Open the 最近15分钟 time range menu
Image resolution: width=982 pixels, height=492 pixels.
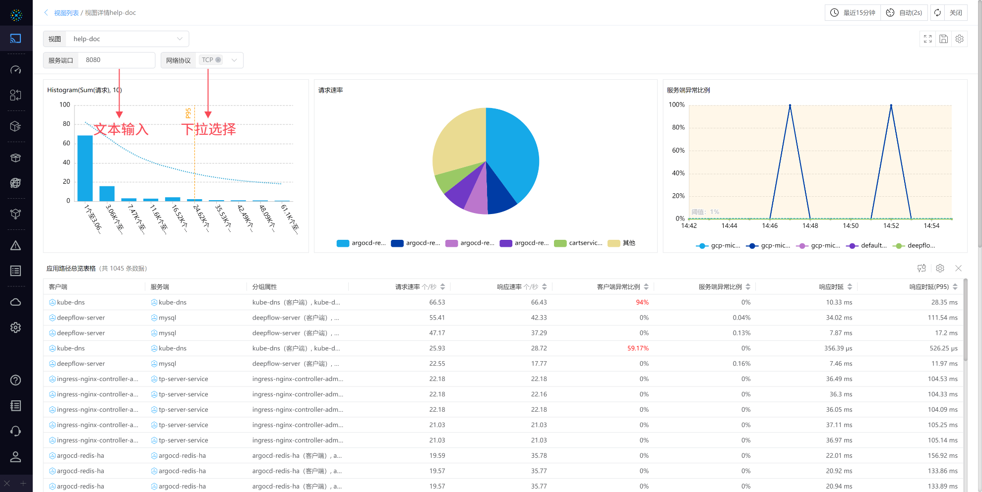tap(852, 12)
